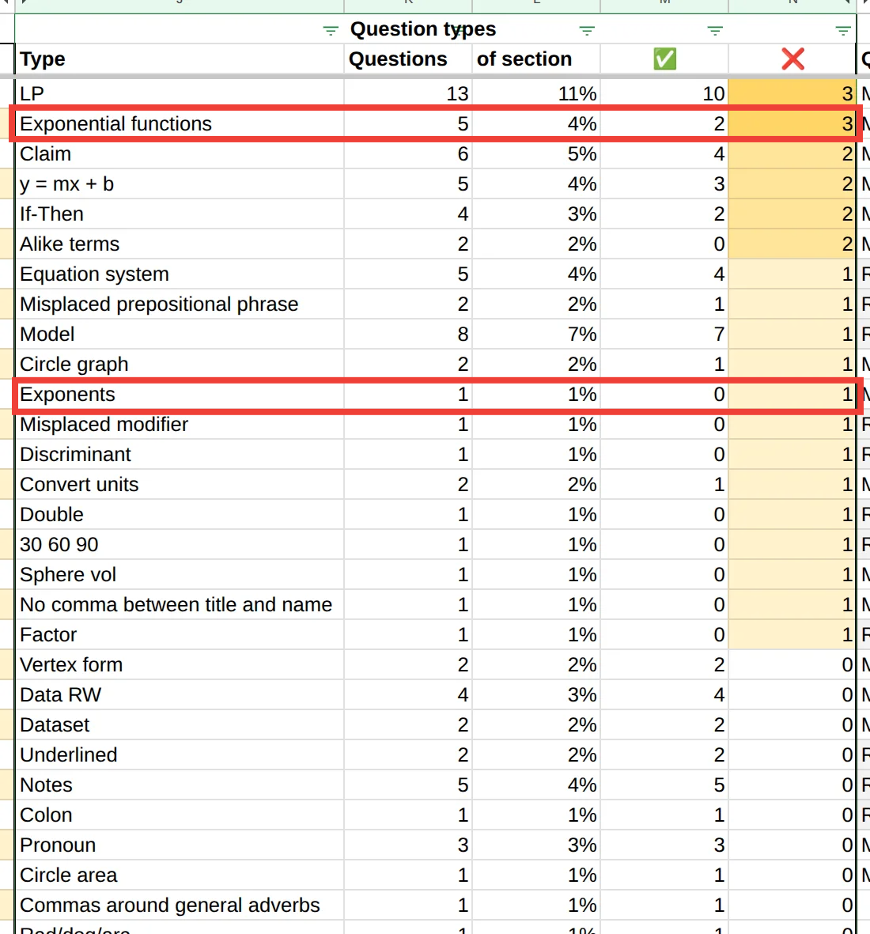Image resolution: width=870 pixels, height=934 pixels.
Task: Open the filter icon above the Type column
Action: point(330,30)
